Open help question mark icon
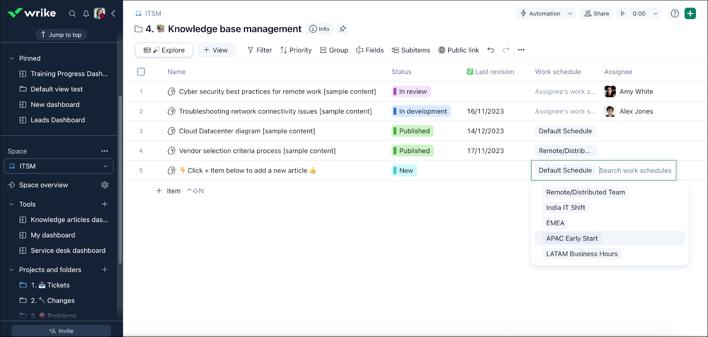Image resolution: width=708 pixels, height=337 pixels. 675,14
